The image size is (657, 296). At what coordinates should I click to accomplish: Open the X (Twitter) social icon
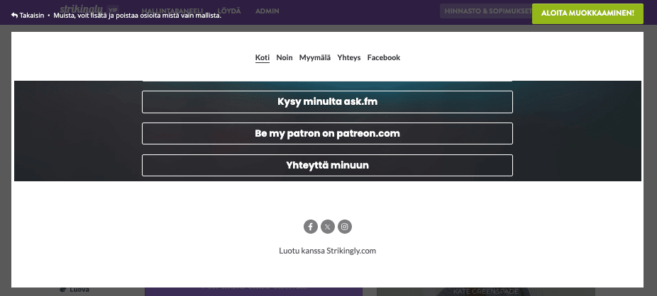(328, 227)
